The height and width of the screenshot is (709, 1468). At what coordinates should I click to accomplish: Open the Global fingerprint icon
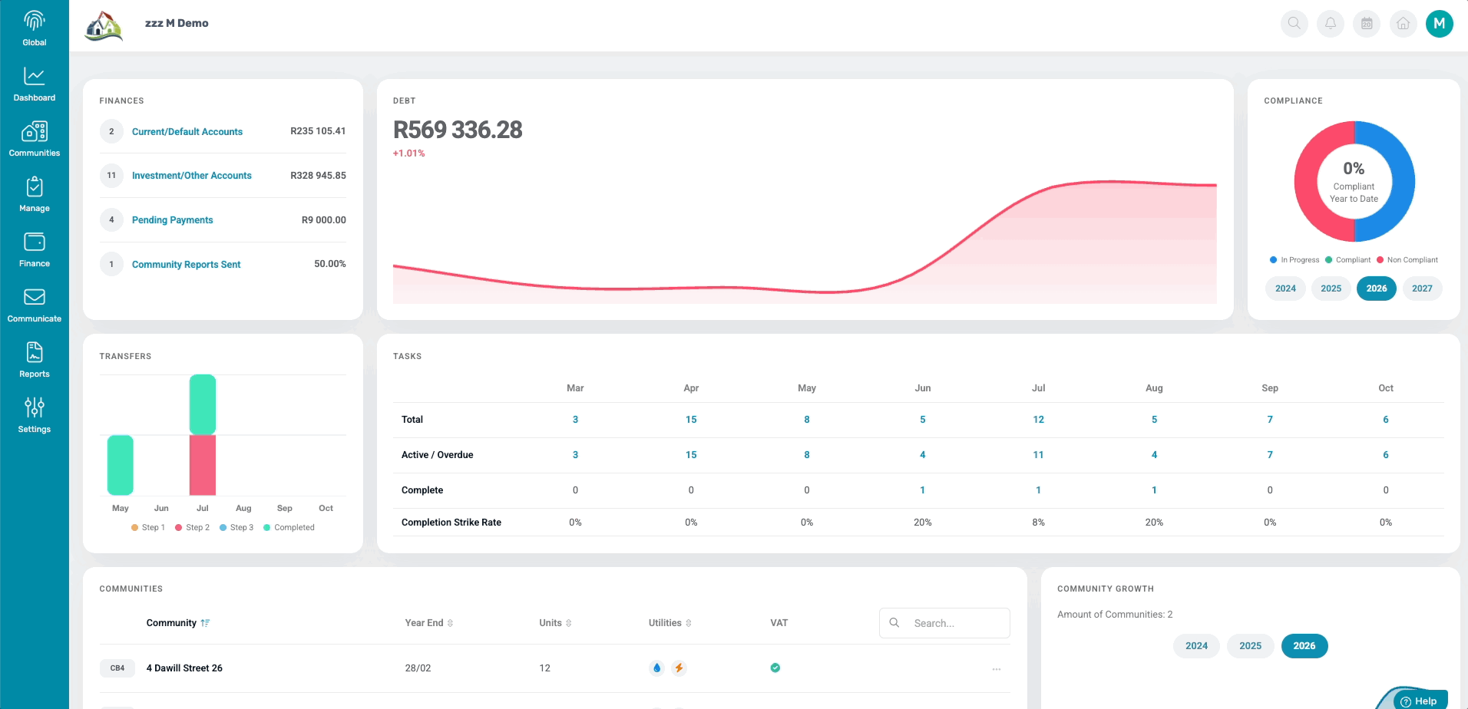click(x=35, y=21)
